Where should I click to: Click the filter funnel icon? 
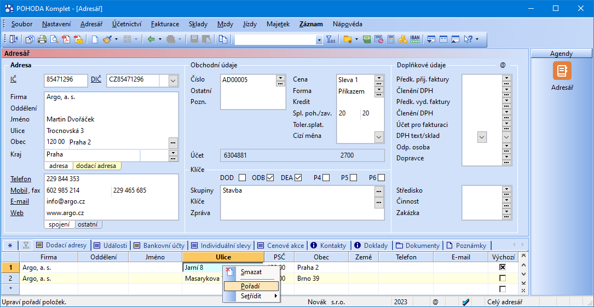pos(331,39)
